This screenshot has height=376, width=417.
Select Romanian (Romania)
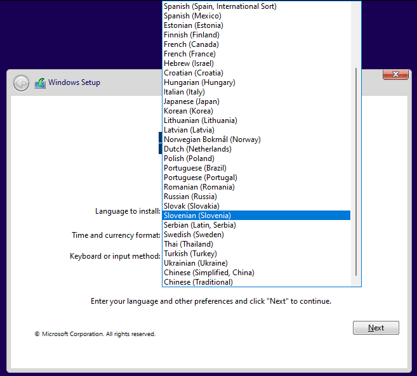tap(256, 187)
